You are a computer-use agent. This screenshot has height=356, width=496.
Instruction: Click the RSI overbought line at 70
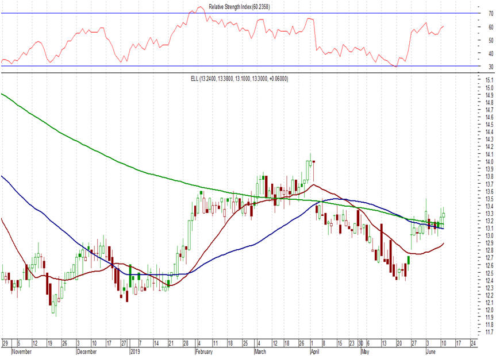[x=115, y=13]
